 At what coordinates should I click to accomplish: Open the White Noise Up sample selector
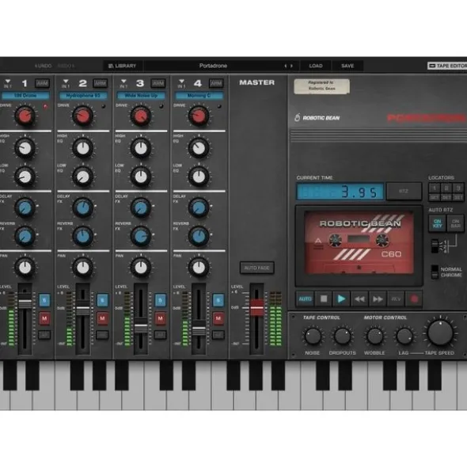pos(141,96)
